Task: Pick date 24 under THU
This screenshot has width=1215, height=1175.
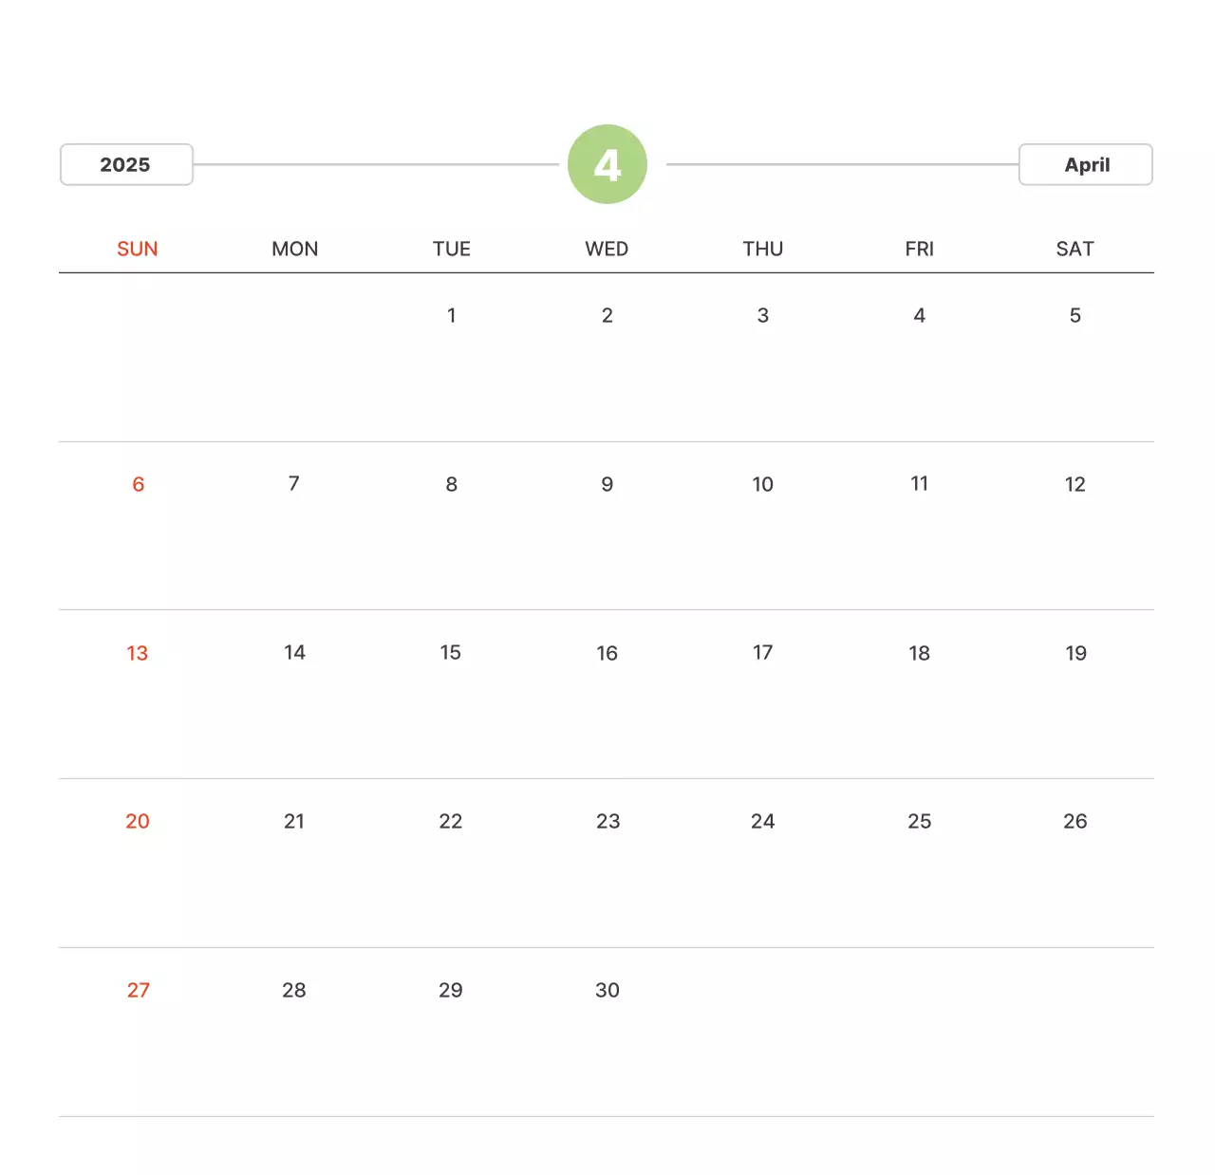Action: click(763, 821)
